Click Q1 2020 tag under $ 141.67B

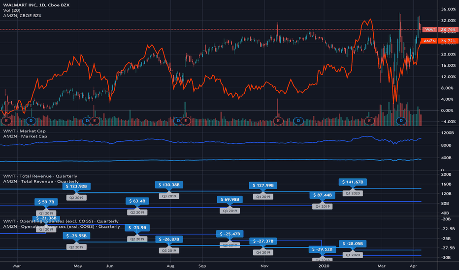(353, 193)
